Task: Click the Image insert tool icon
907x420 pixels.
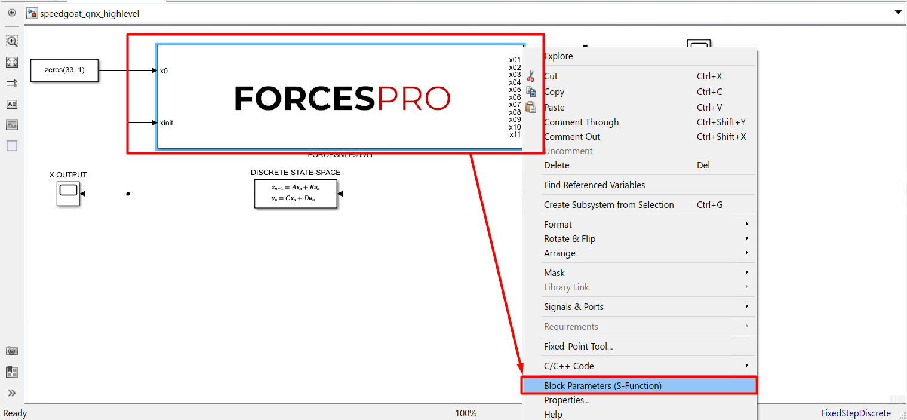Action: click(12, 125)
